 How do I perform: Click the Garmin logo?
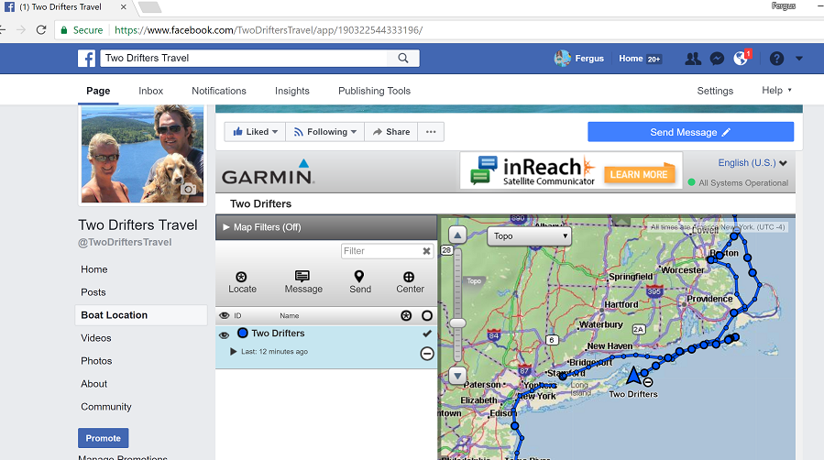[x=268, y=172]
